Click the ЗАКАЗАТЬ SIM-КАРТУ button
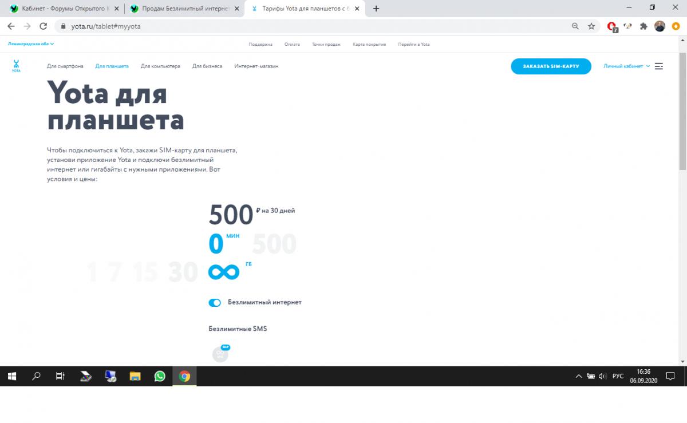 (x=551, y=66)
